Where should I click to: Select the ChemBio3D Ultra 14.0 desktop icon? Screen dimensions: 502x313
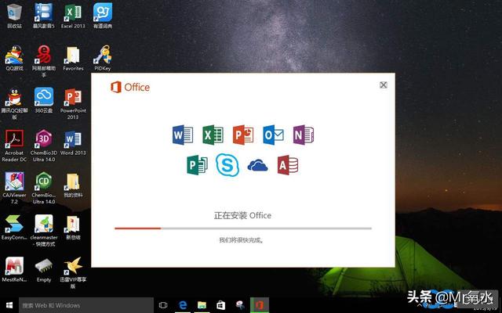[44, 141]
